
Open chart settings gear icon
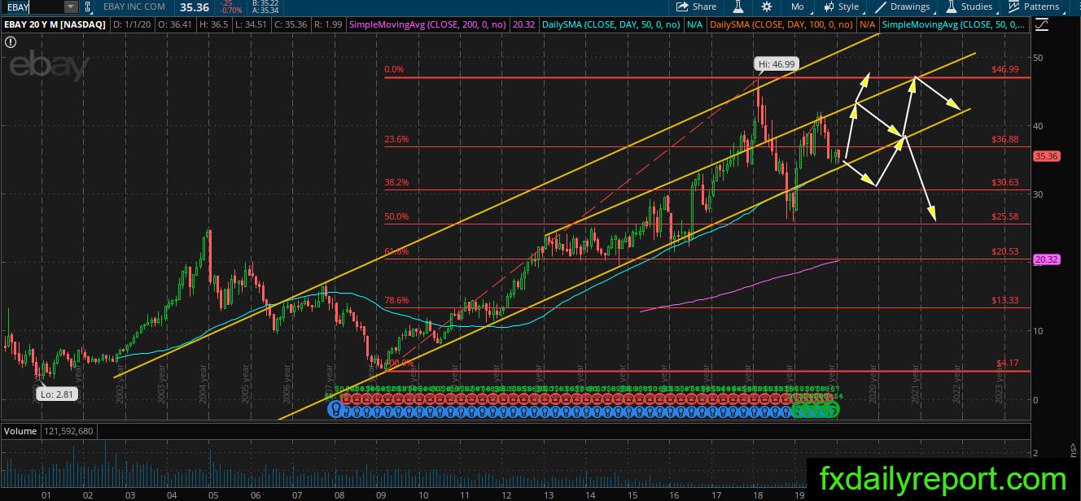pos(767,7)
